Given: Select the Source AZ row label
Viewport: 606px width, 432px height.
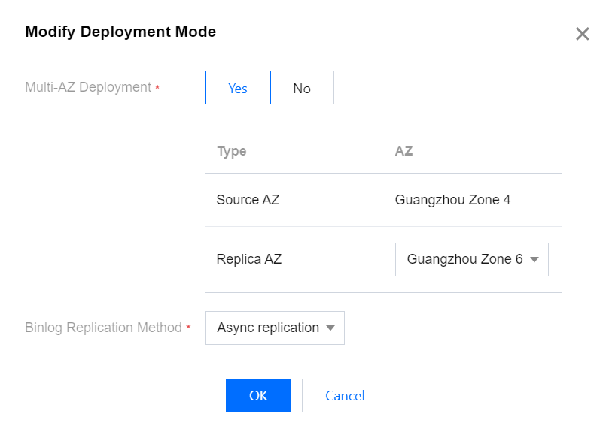Looking at the screenshot, I should coord(248,200).
